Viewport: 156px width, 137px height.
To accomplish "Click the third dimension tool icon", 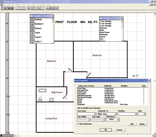I will click(x=54, y=8).
